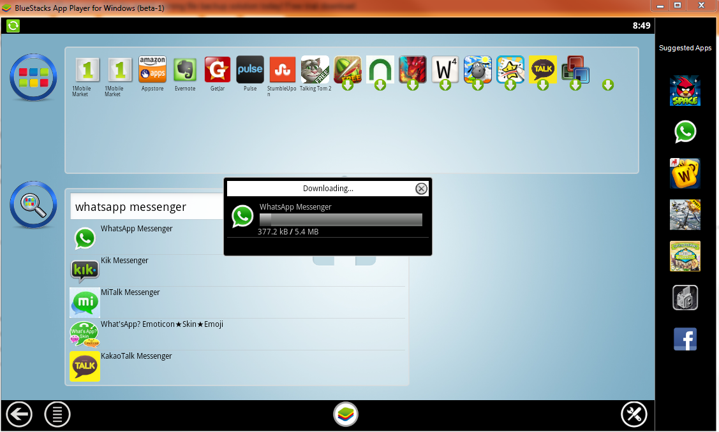Open Talking Tom 2 app

(315, 69)
